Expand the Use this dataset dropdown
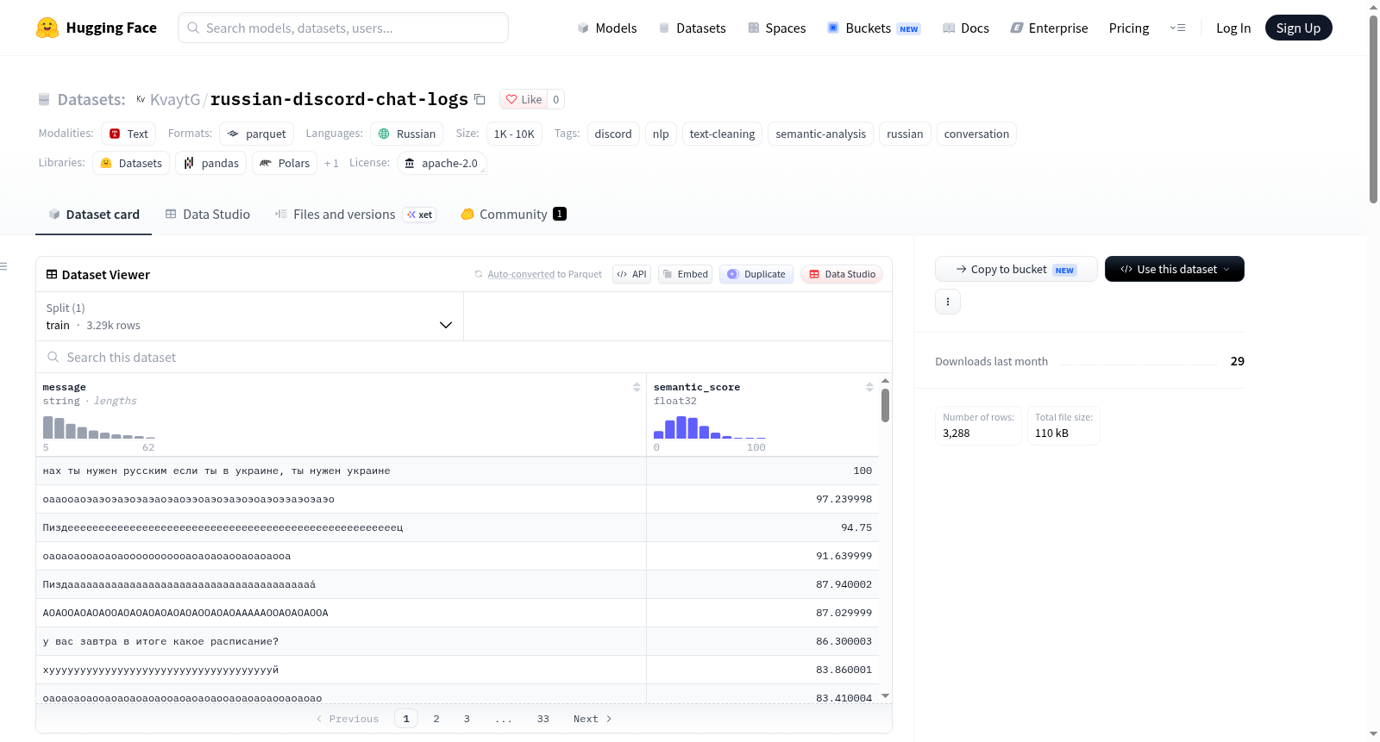The height and width of the screenshot is (742, 1380). point(1174,269)
